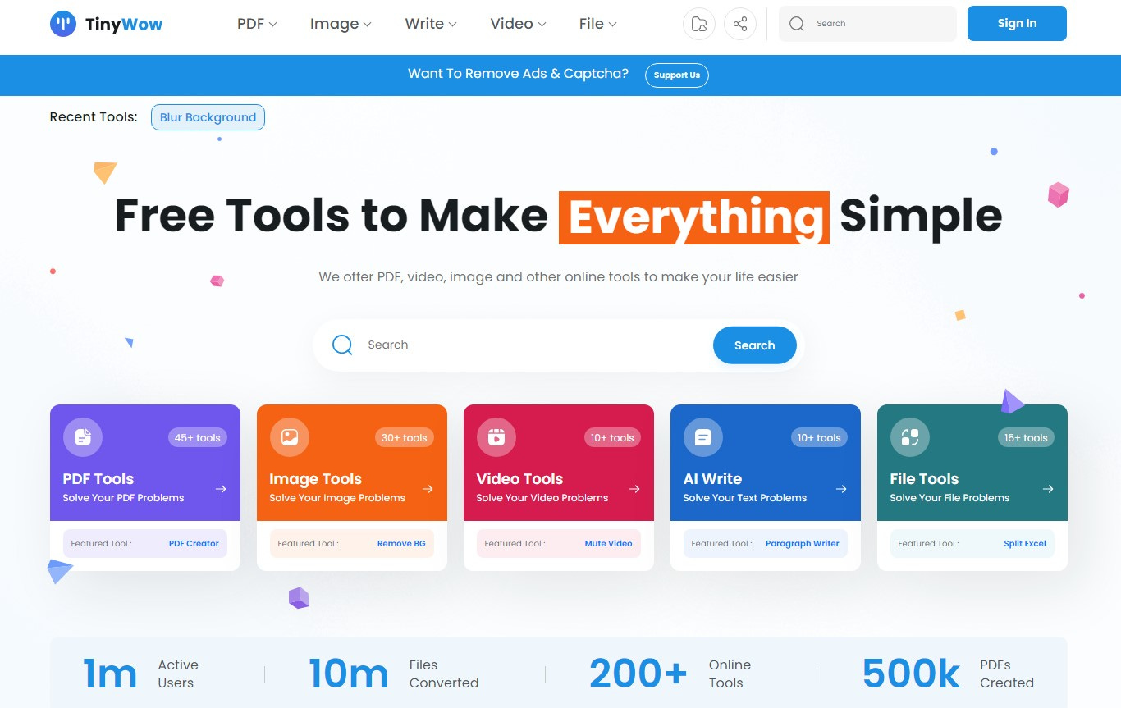Expand the File dropdown menu
The width and height of the screenshot is (1121, 708).
tap(597, 24)
